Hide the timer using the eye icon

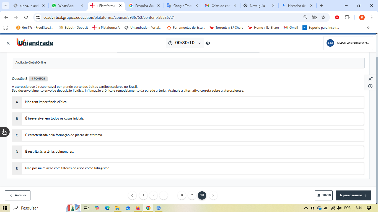(x=208, y=43)
